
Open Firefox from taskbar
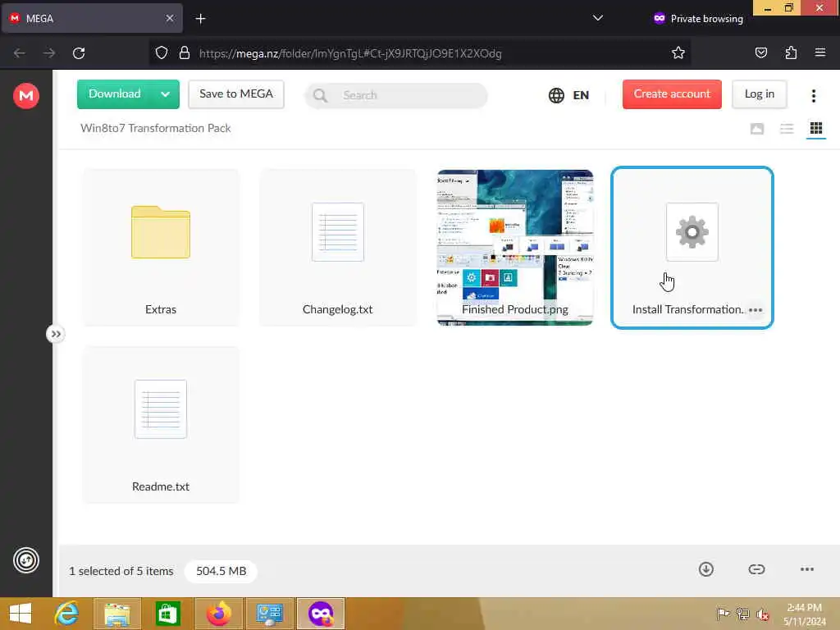pyautogui.click(x=218, y=614)
